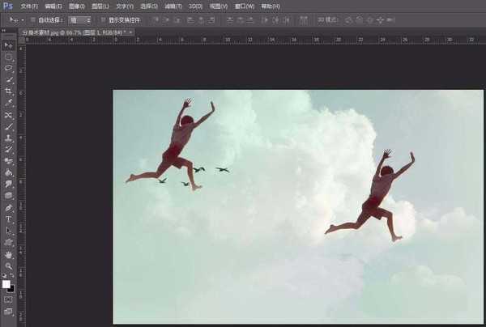
Task: Select the Crop tool
Action: click(9, 91)
